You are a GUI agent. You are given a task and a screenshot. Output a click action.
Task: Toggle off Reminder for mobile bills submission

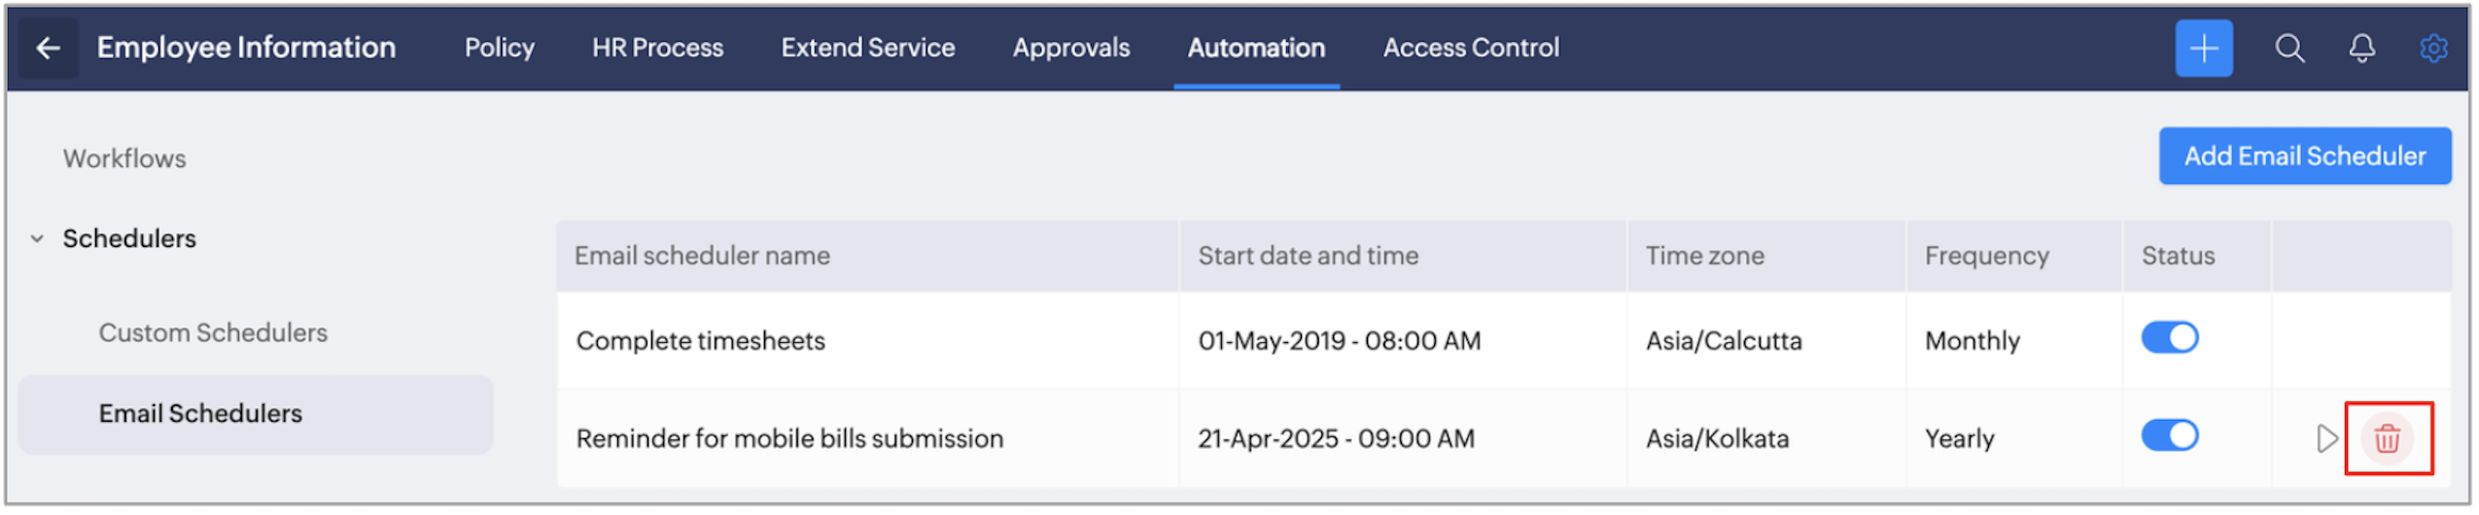(2169, 435)
